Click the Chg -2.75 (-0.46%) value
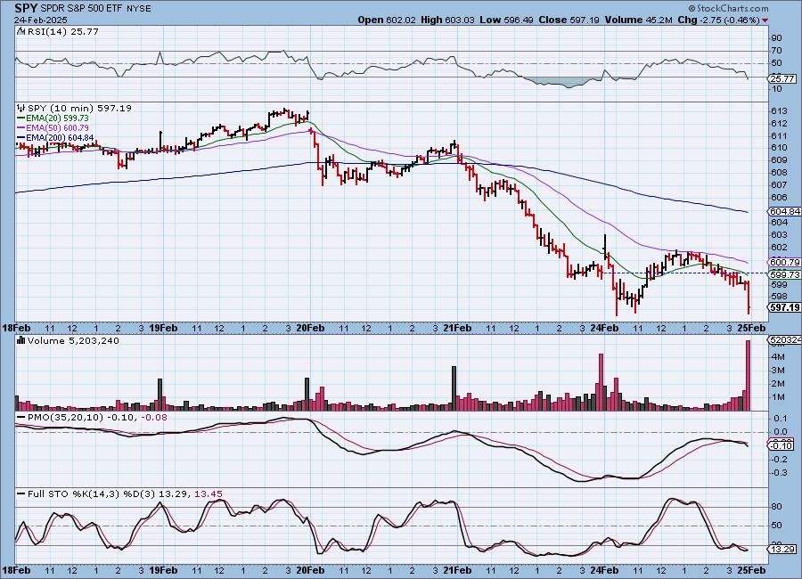 pyautogui.click(x=718, y=20)
